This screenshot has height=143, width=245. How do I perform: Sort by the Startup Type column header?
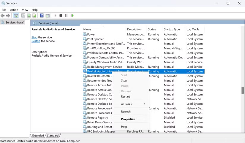(x=172, y=29)
